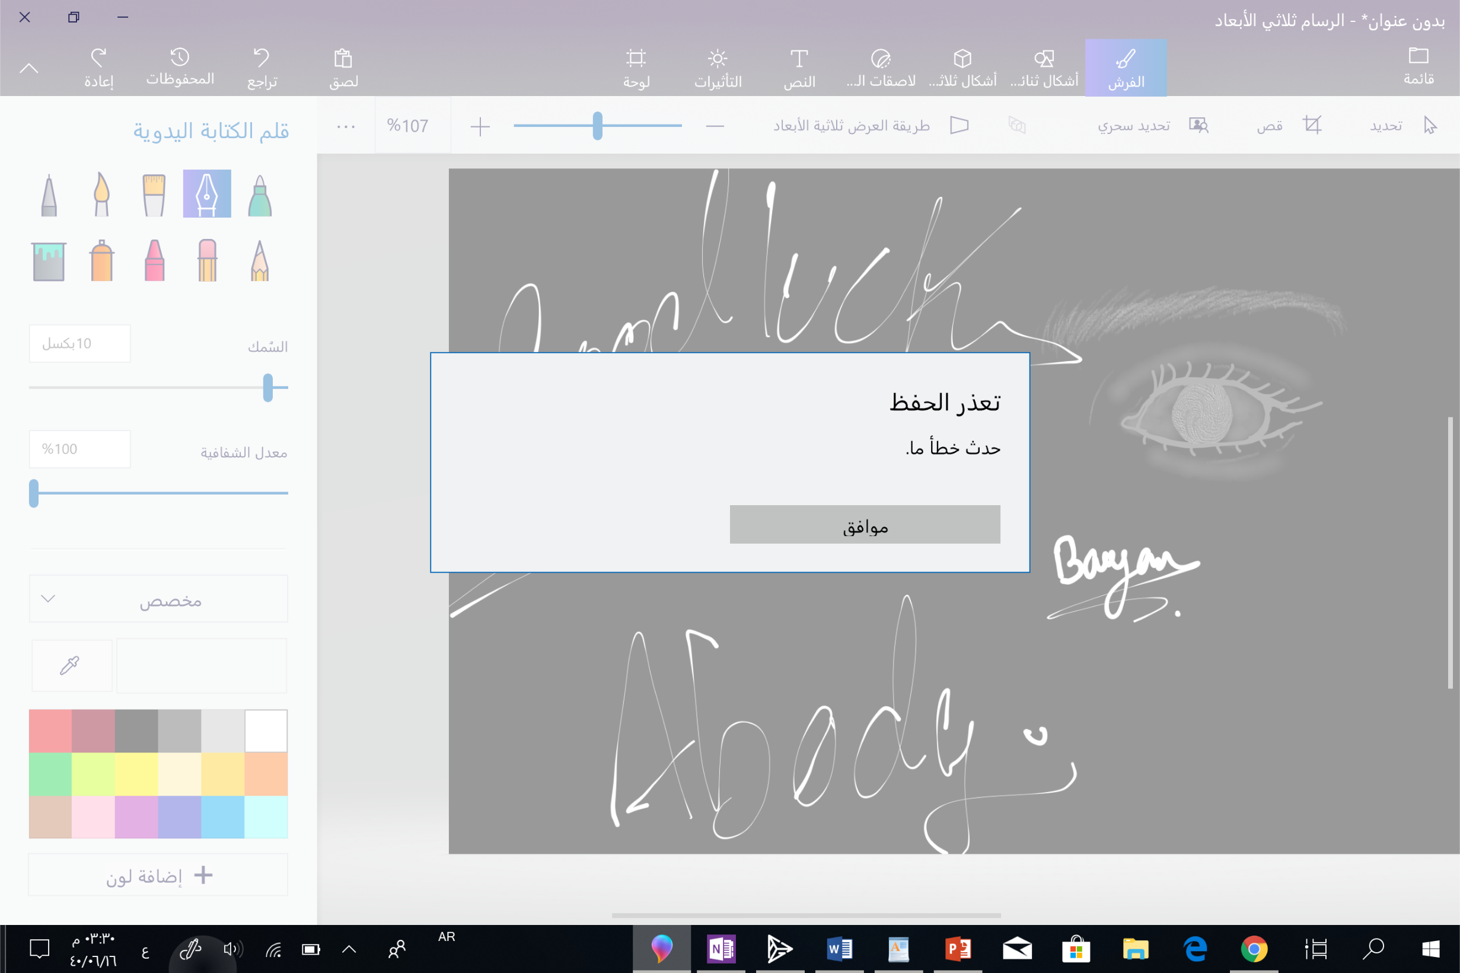
Task: Open the stickers tab
Action: [881, 67]
